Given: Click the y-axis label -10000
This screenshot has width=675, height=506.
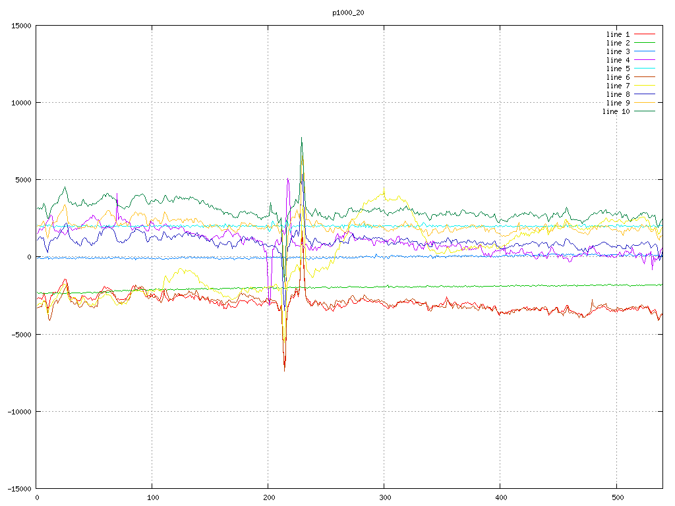Looking at the screenshot, I should click(19, 412).
